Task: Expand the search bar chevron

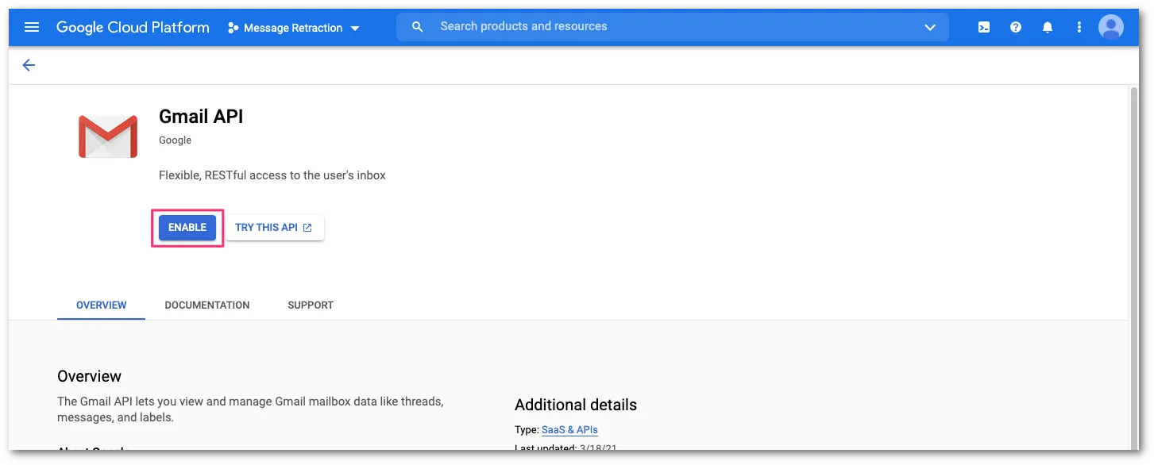Action: click(929, 26)
